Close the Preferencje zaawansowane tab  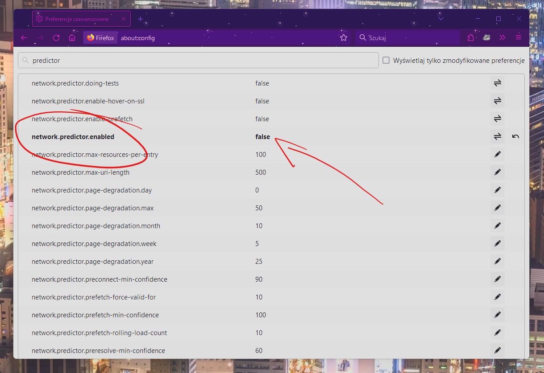(x=124, y=19)
